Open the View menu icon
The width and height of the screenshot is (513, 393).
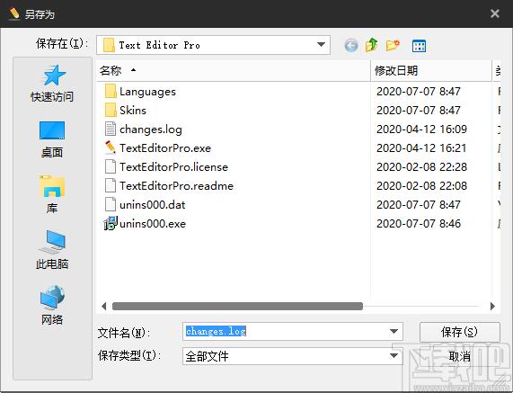pyautogui.click(x=419, y=46)
